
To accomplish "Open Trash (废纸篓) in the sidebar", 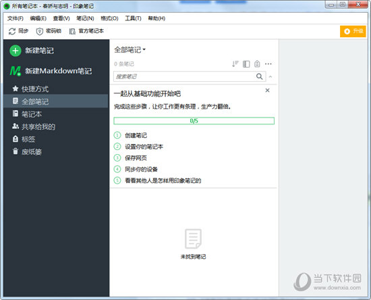I will pos(27,151).
